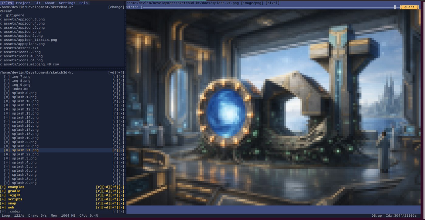The width and height of the screenshot is (425, 220).
Task: Click the x beside assets/appsplash.png in Recent
Action: [x=1, y=44]
